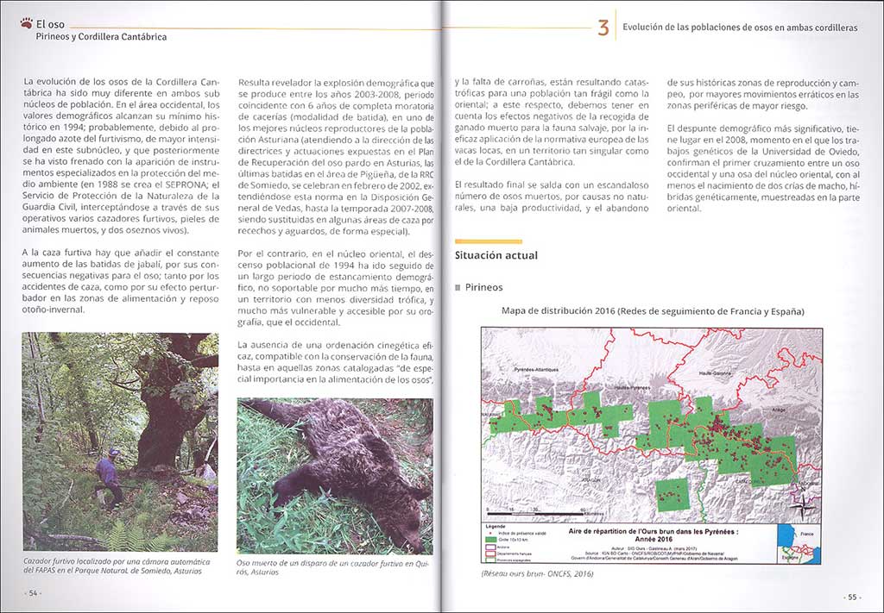
Task: Click the 'Réseau ours brun- ONCFS, 2016' source
Action: [536, 573]
